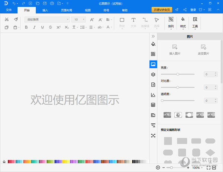223x172 pixels.
Task: Click the fit-to-page fullscreen icon in status bar
Action: (209, 168)
